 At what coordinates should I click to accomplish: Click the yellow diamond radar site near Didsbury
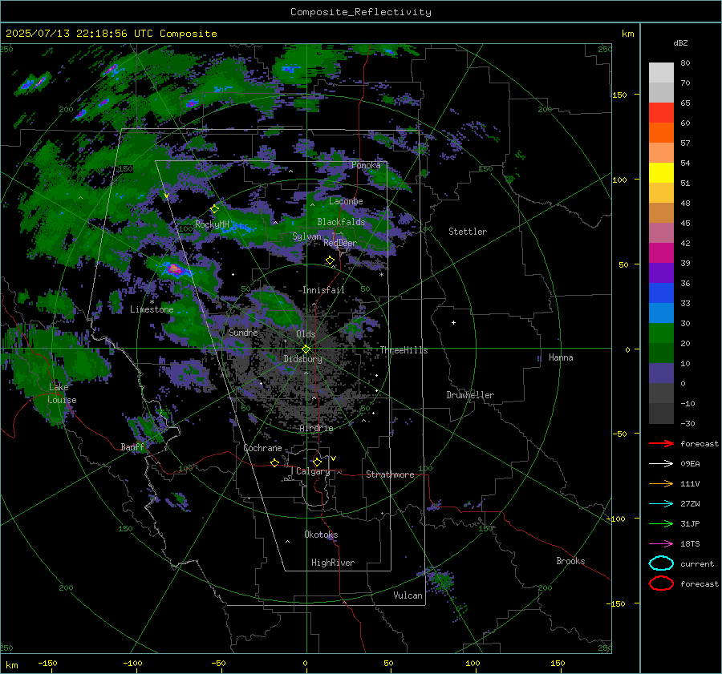pyautogui.click(x=306, y=349)
